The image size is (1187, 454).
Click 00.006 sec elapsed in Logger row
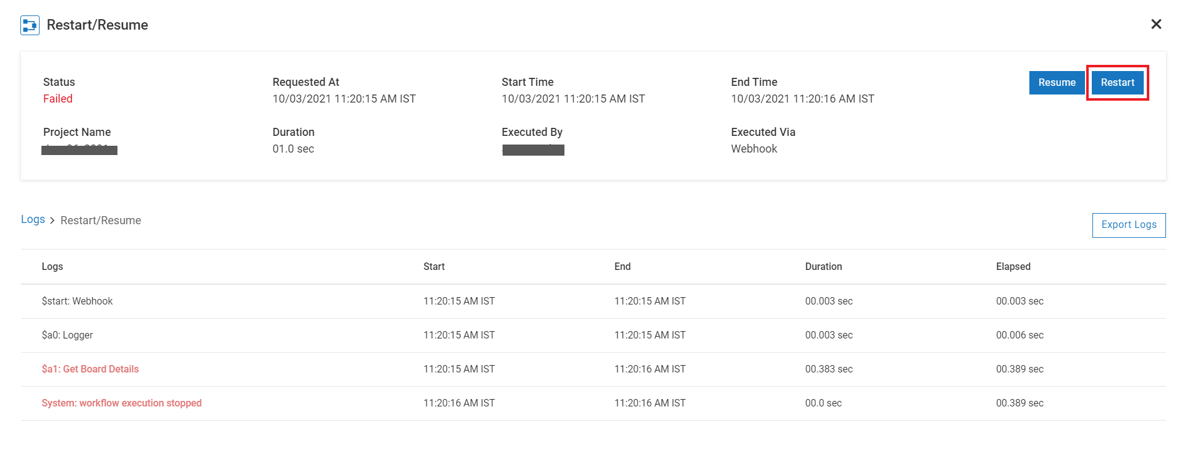click(1020, 335)
